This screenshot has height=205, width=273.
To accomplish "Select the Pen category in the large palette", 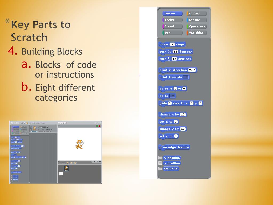I will 172,33.
